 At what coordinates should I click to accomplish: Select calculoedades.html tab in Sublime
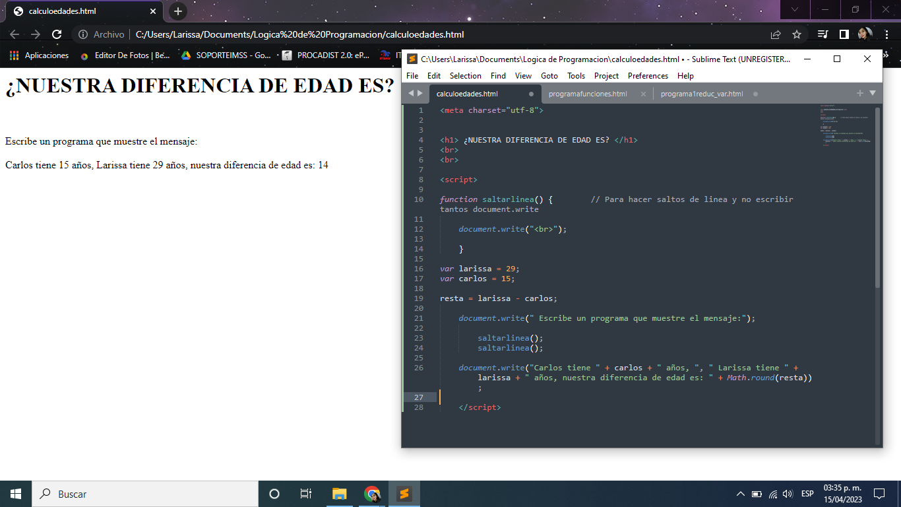(x=485, y=94)
